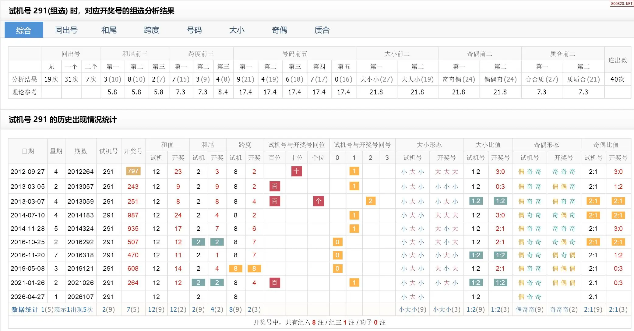Go to the 跨度 tab
Viewport: 634px width, 331px height.
point(151,30)
